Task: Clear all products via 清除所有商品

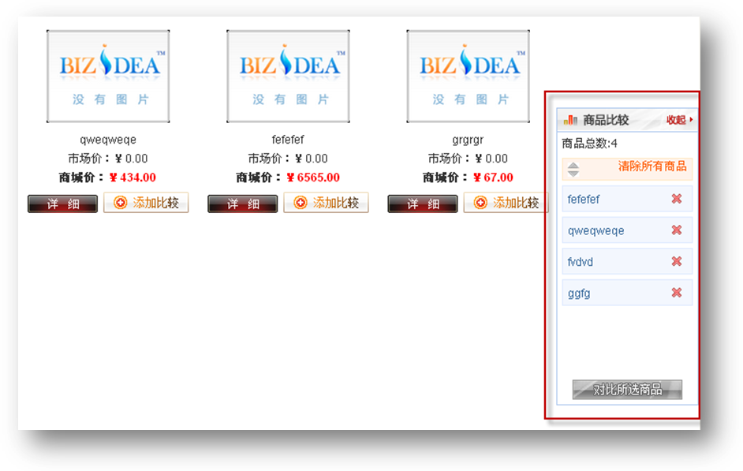Action: click(652, 166)
